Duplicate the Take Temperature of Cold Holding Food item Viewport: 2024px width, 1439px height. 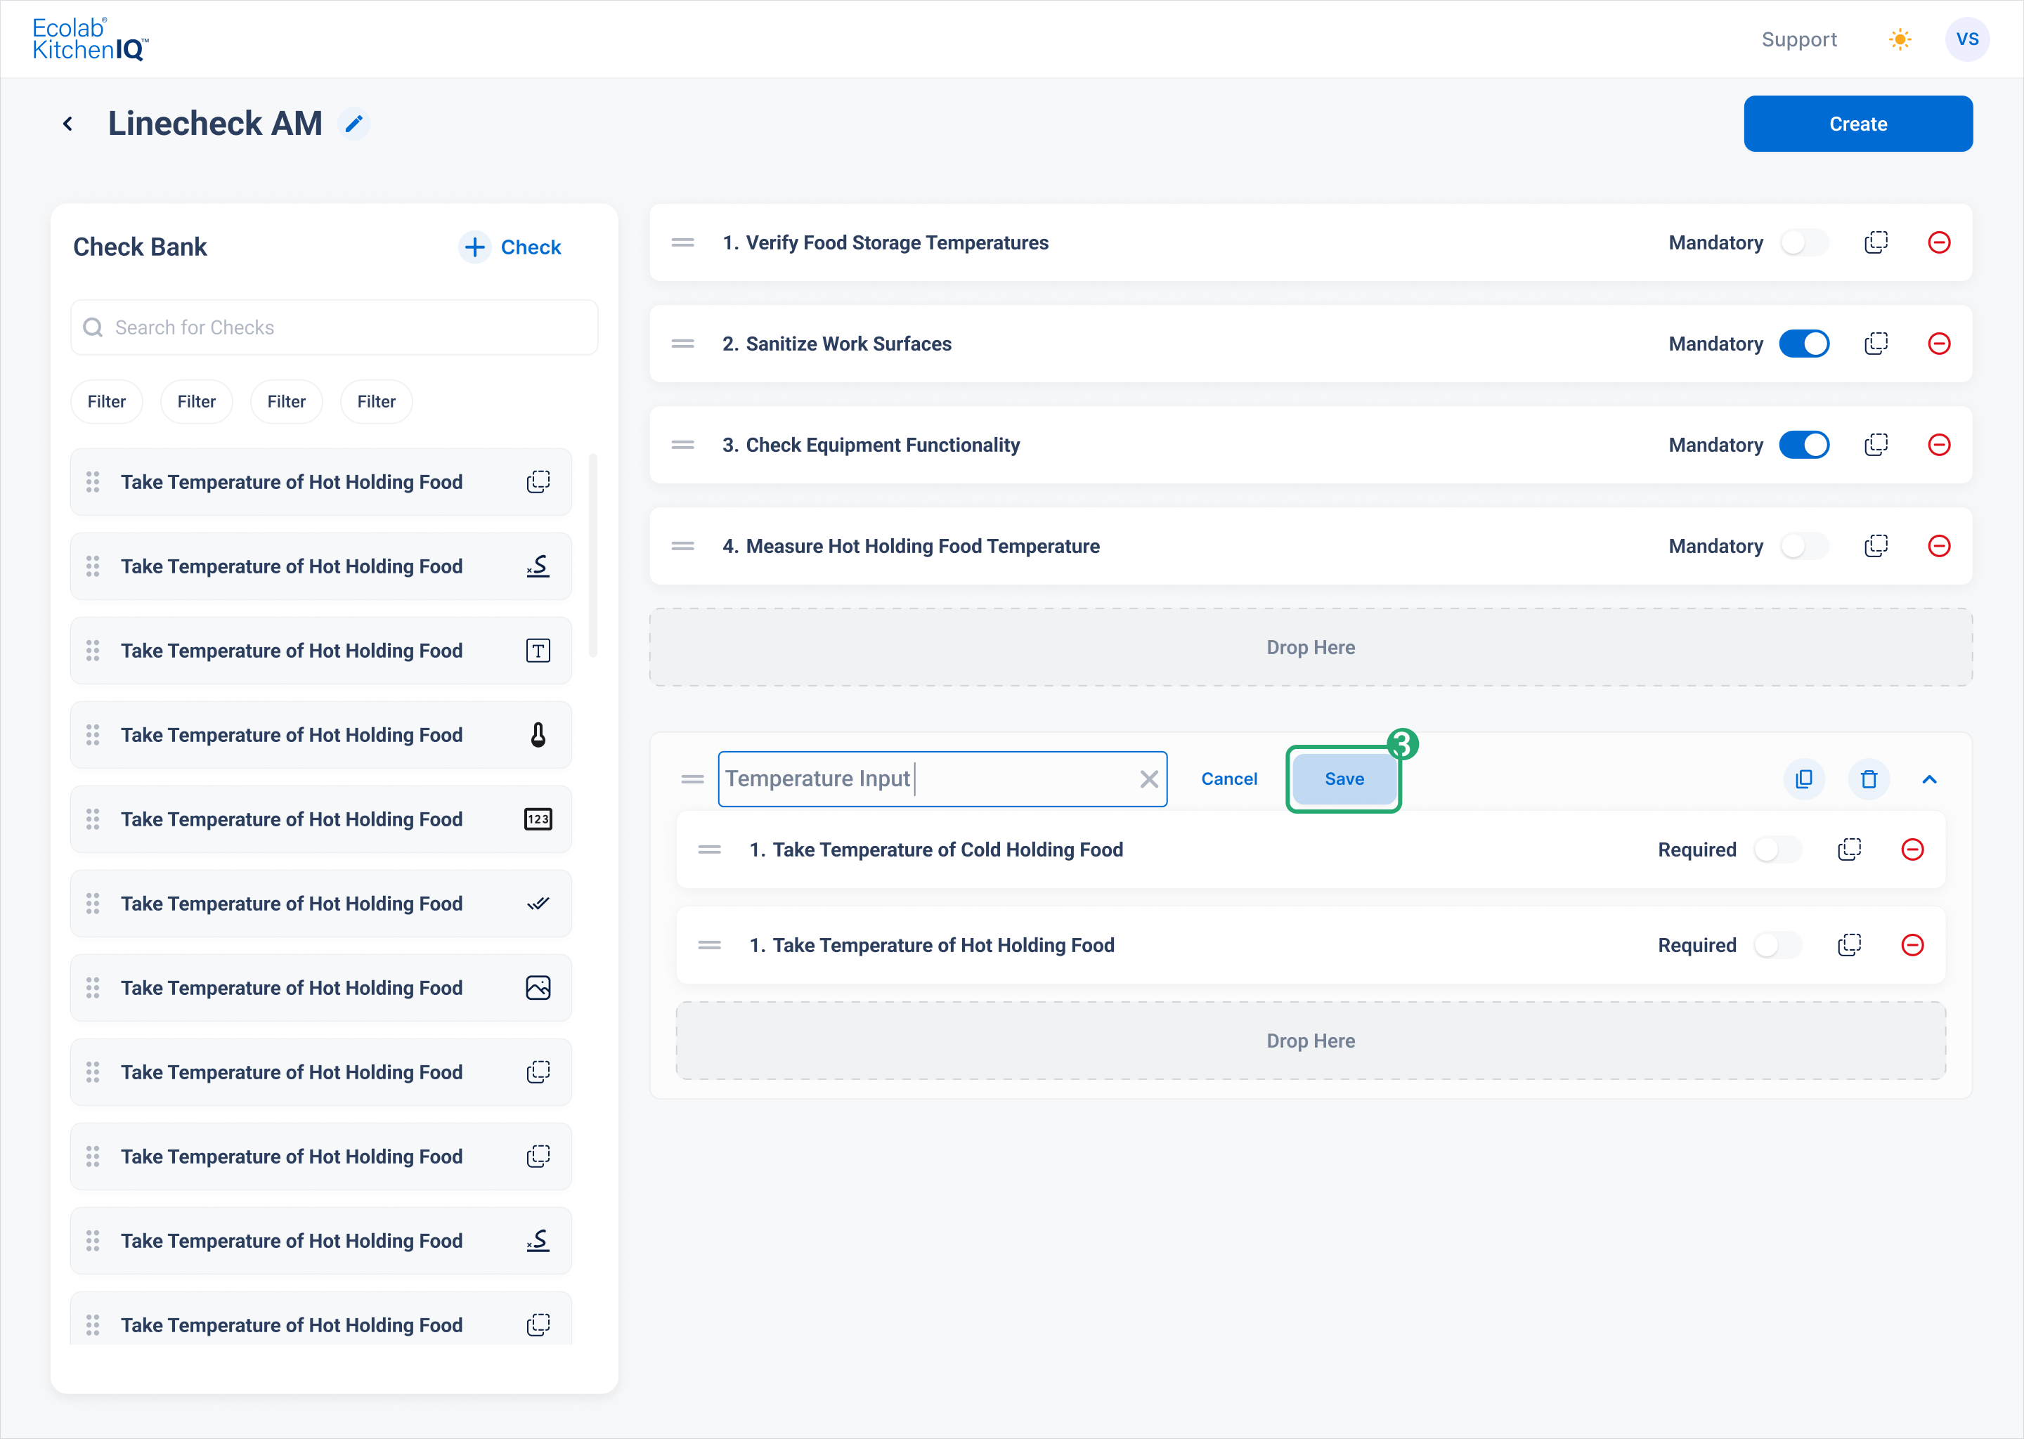tap(1850, 849)
